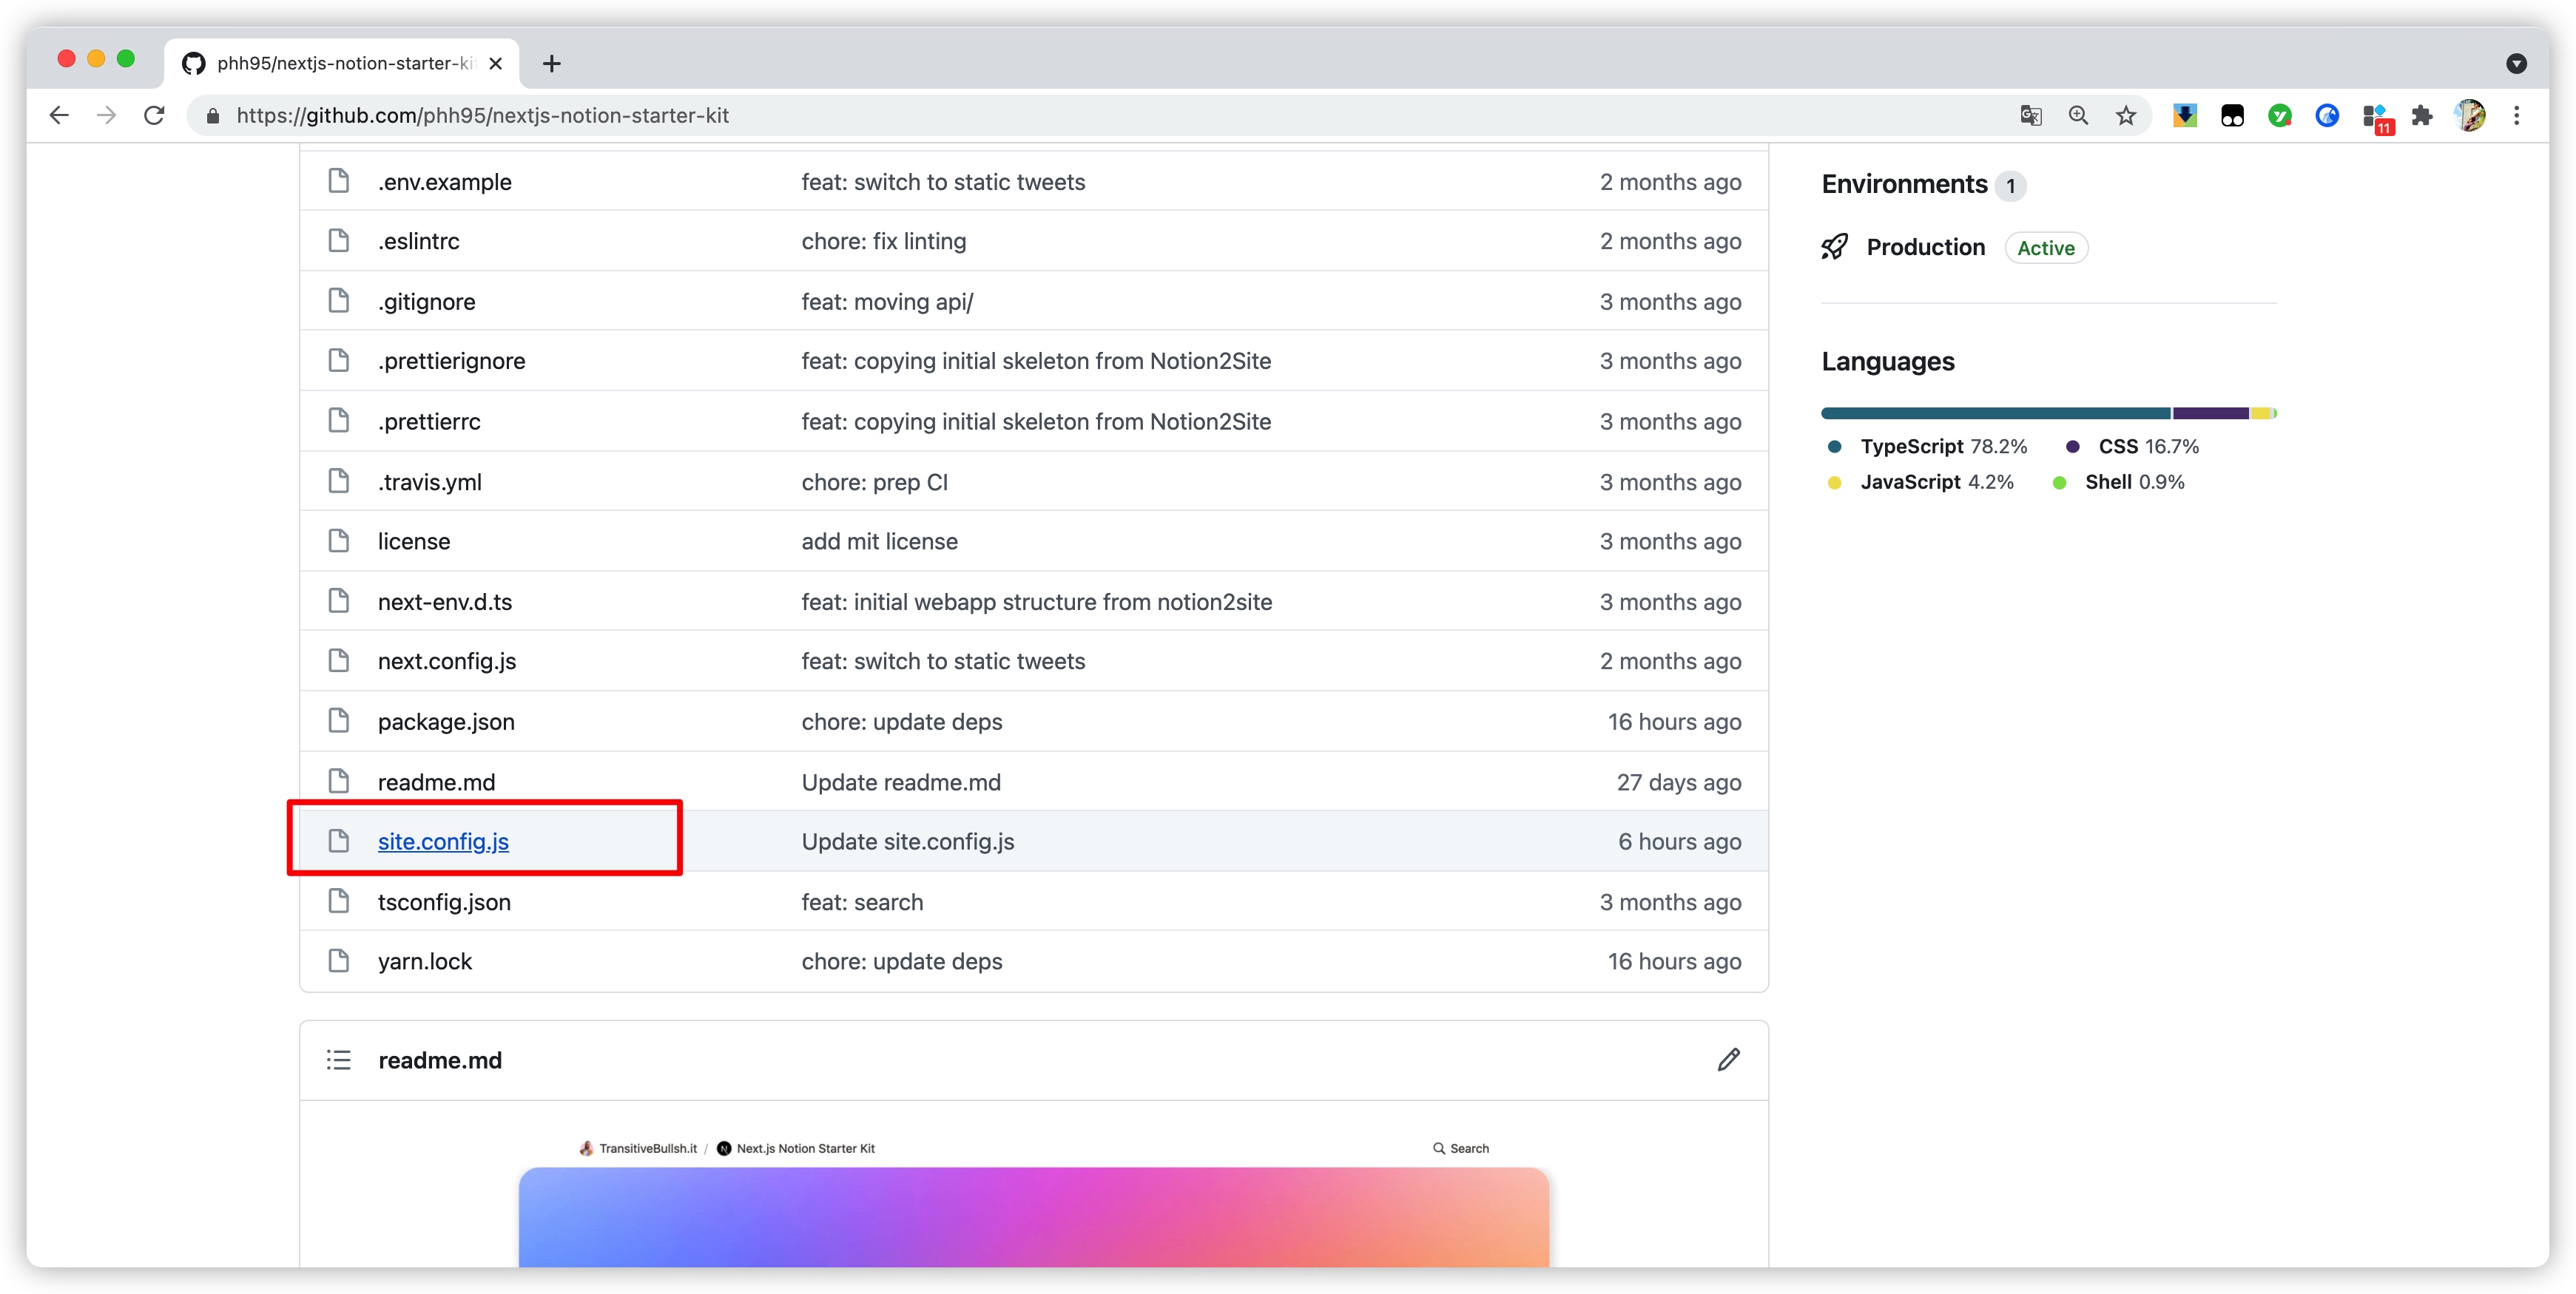Click the browser reload icon
2576x1294 pixels.
(x=154, y=116)
